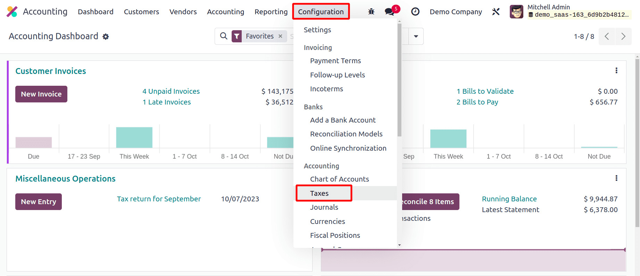Open the bank card three-dot menu
This screenshot has height=276, width=640.
pos(616,178)
